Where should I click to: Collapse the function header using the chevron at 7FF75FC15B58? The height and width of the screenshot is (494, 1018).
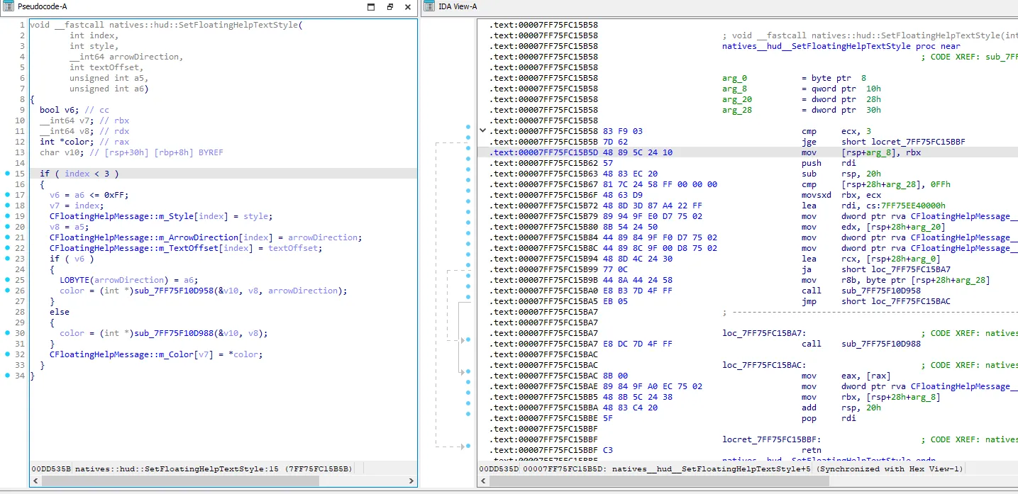(482, 131)
